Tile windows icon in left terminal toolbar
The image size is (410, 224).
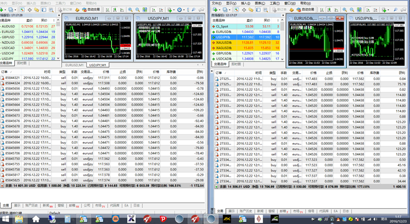click(x=145, y=10)
